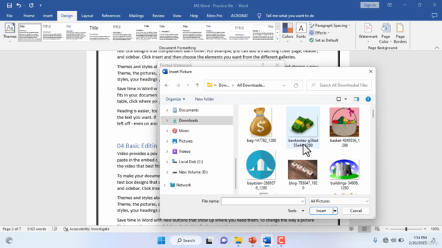Open the Effects dropdown
This screenshot has width=442, height=248.
(x=319, y=33)
